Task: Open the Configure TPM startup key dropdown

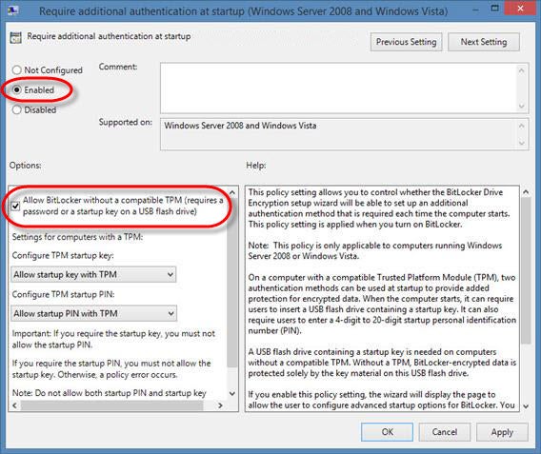Action: (x=93, y=274)
